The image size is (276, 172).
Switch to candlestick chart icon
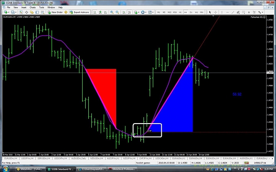[100, 12]
